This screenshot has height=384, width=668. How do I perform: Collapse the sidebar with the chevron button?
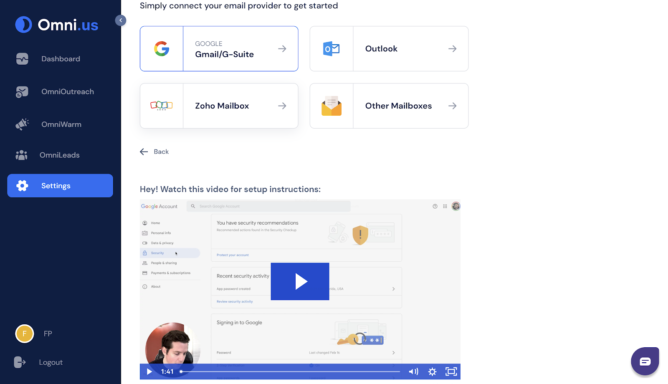click(121, 20)
